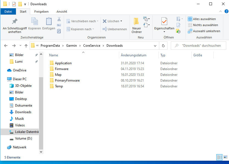Click 'Alles auswählen' button
This screenshot has height=164, width=229.
202,19
